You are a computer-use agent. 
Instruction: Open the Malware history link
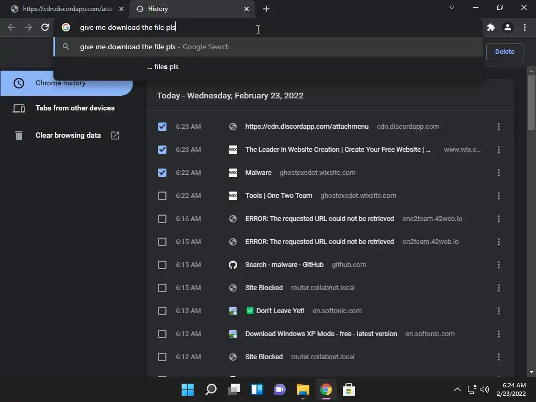(258, 173)
